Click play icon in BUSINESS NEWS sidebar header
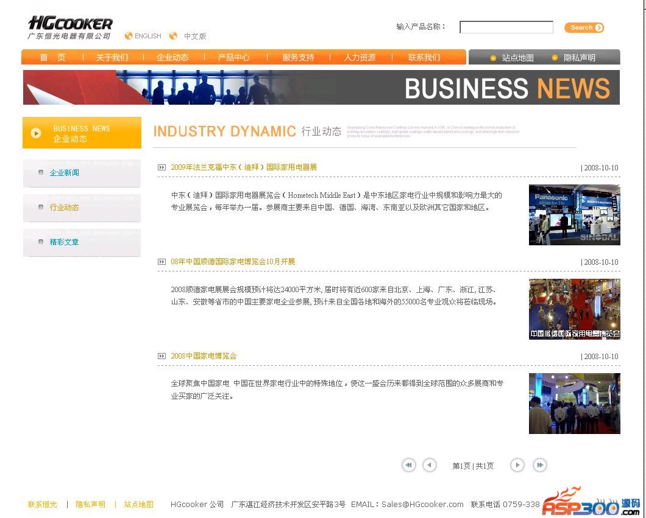The height and width of the screenshot is (518, 646). (x=36, y=133)
